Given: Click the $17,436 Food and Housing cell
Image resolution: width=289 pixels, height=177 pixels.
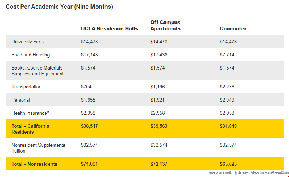Looking at the screenshot, I should tap(159, 55).
